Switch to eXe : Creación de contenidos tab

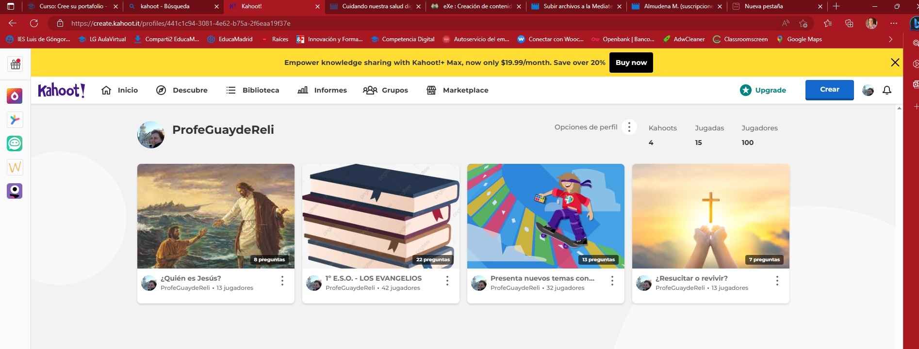(476, 6)
